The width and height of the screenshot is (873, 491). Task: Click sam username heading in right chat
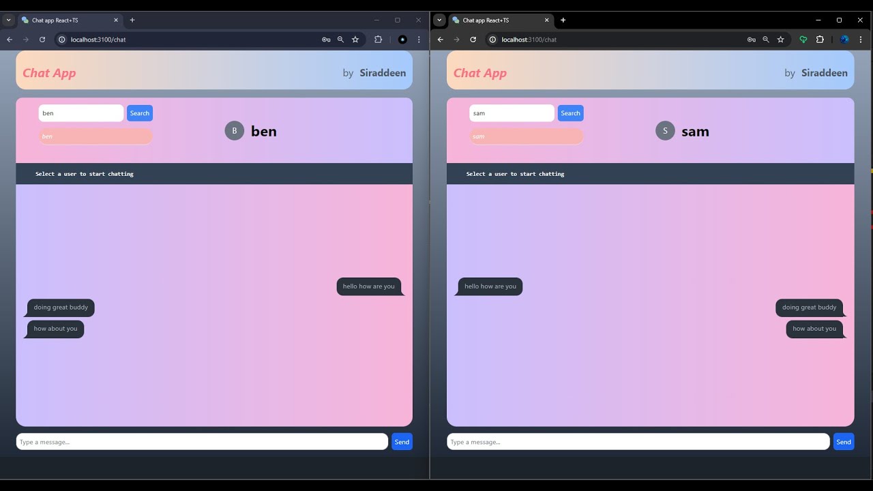(695, 132)
